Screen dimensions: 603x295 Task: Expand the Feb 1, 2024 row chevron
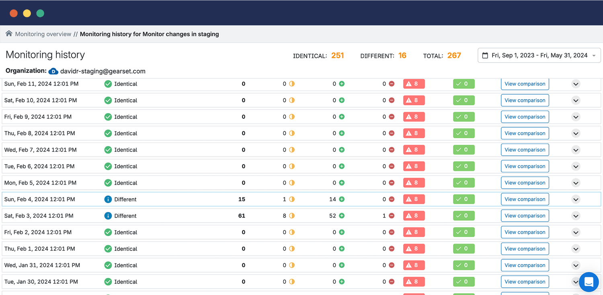pos(576,249)
